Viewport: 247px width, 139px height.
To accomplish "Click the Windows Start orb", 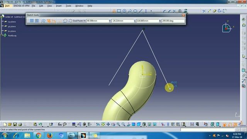I will tap(5, 136).
